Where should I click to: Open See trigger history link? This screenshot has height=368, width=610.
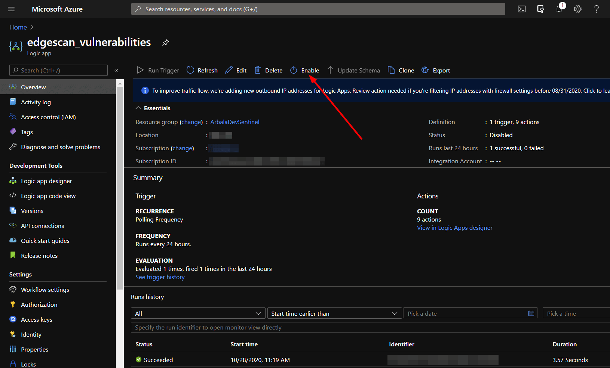pyautogui.click(x=160, y=277)
